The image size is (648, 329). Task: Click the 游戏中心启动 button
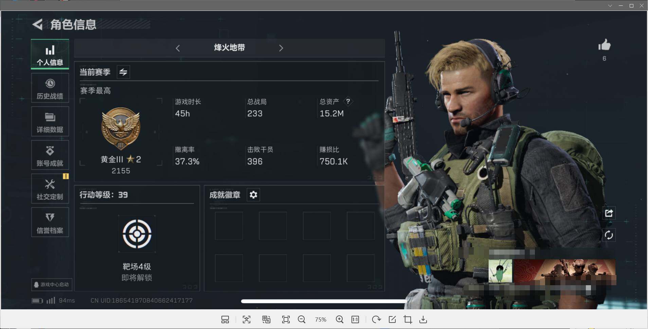pos(52,285)
